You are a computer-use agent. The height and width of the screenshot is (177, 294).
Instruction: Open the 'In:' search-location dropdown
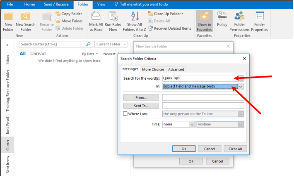pos(241,87)
